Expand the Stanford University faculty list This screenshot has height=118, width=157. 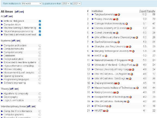pos(93,42)
